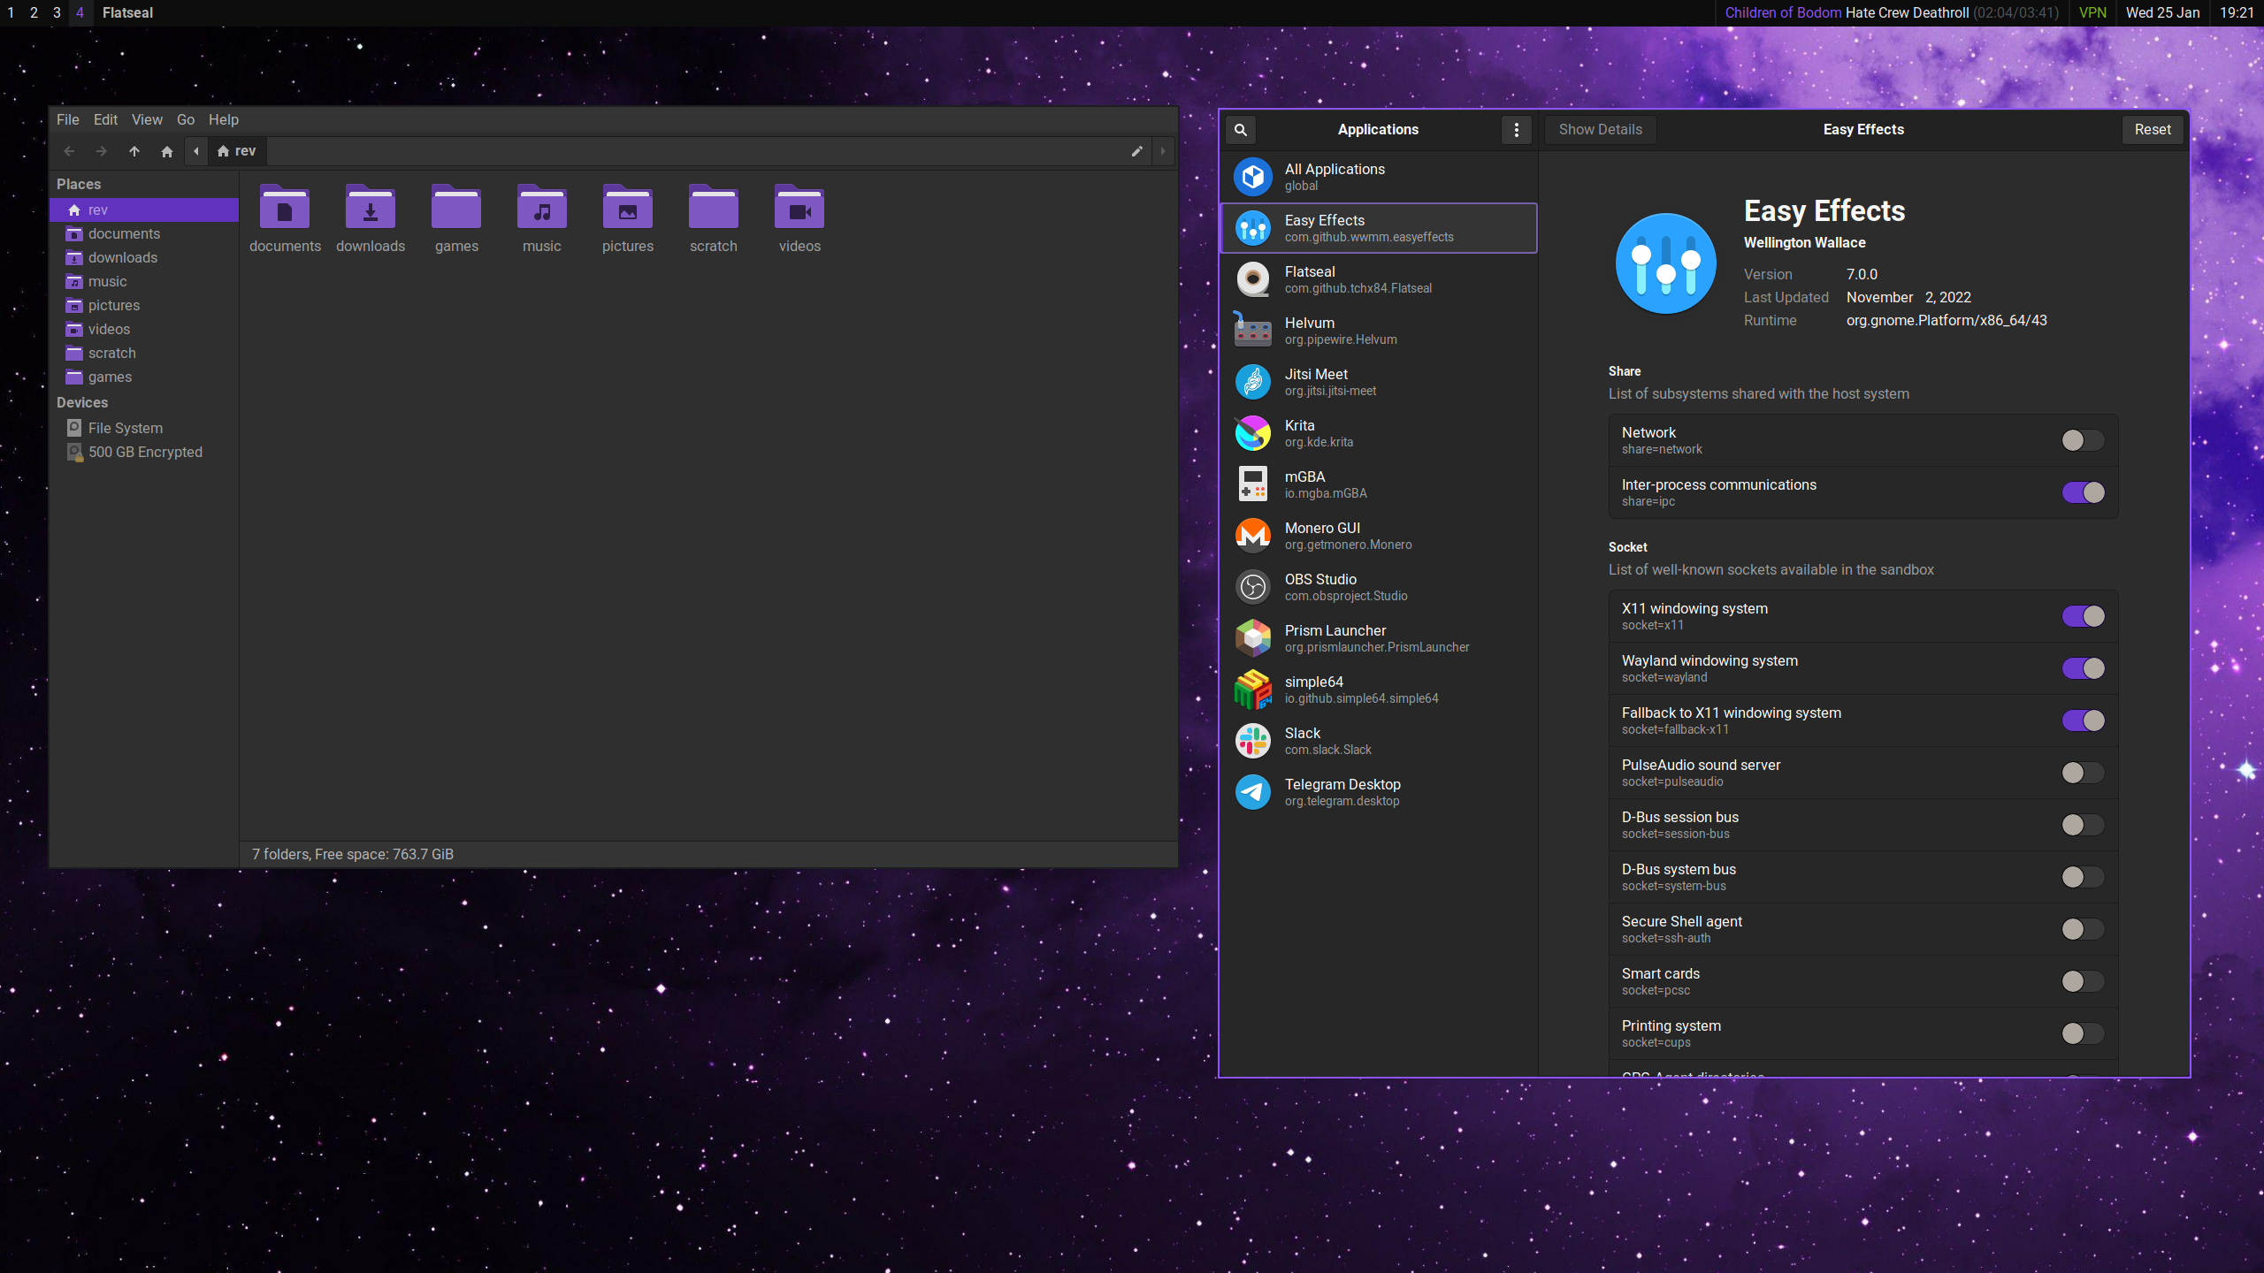Select File System under Devices
The image size is (2264, 1273).
click(x=143, y=428)
